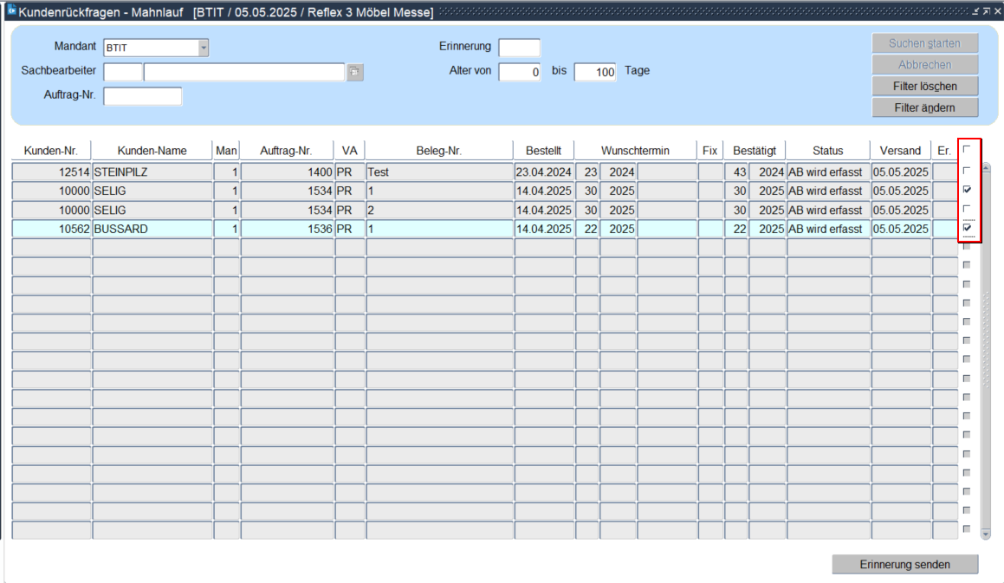The image size is (1004, 583).
Task: Open the Sachbearbeiter lookup list icon
Action: pos(355,72)
